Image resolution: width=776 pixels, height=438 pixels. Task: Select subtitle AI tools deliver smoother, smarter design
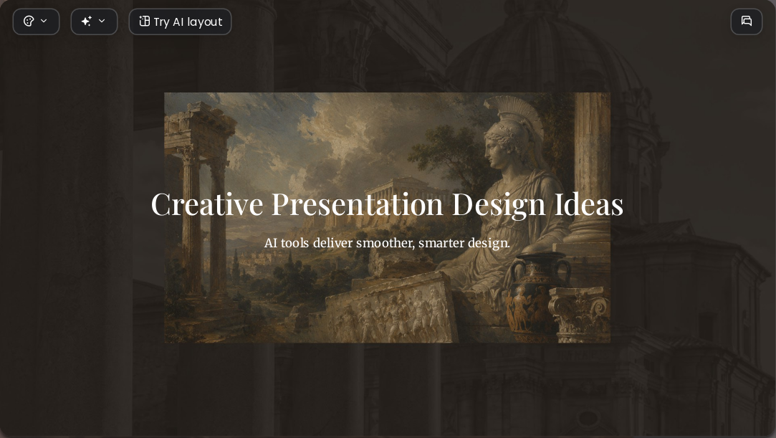(x=387, y=243)
